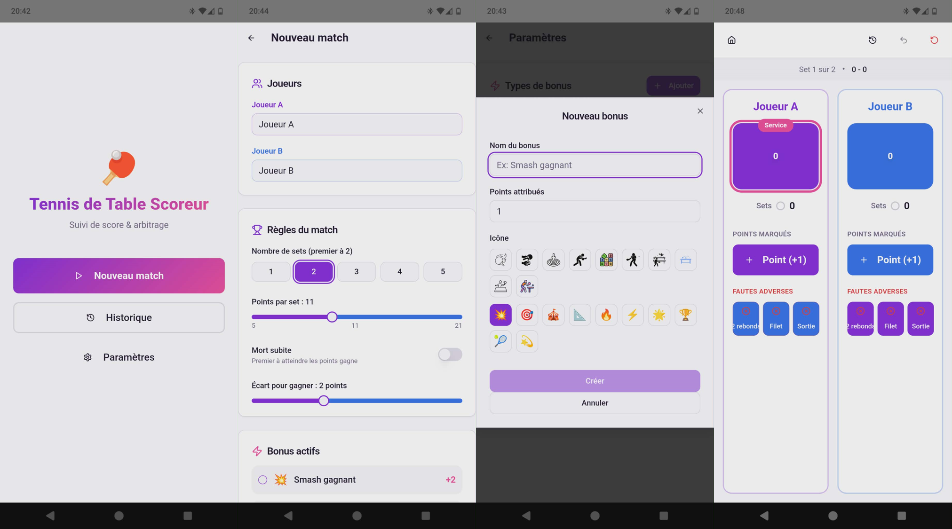Open the Historique screen
The height and width of the screenshot is (529, 952).
pyautogui.click(x=119, y=317)
